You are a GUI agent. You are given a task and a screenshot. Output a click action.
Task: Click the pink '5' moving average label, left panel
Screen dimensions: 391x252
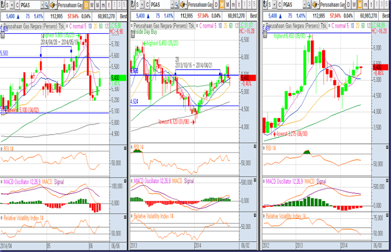[85, 26]
